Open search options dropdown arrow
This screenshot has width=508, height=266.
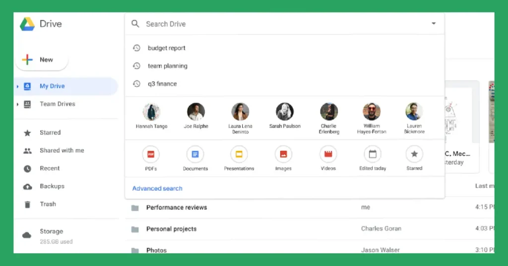point(434,23)
